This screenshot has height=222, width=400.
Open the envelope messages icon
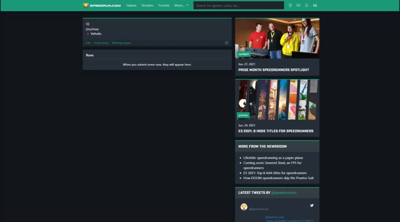point(298,5)
